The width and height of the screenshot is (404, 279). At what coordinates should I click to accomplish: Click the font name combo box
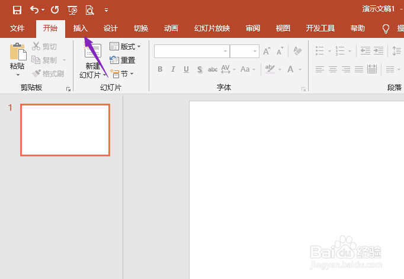192,51
